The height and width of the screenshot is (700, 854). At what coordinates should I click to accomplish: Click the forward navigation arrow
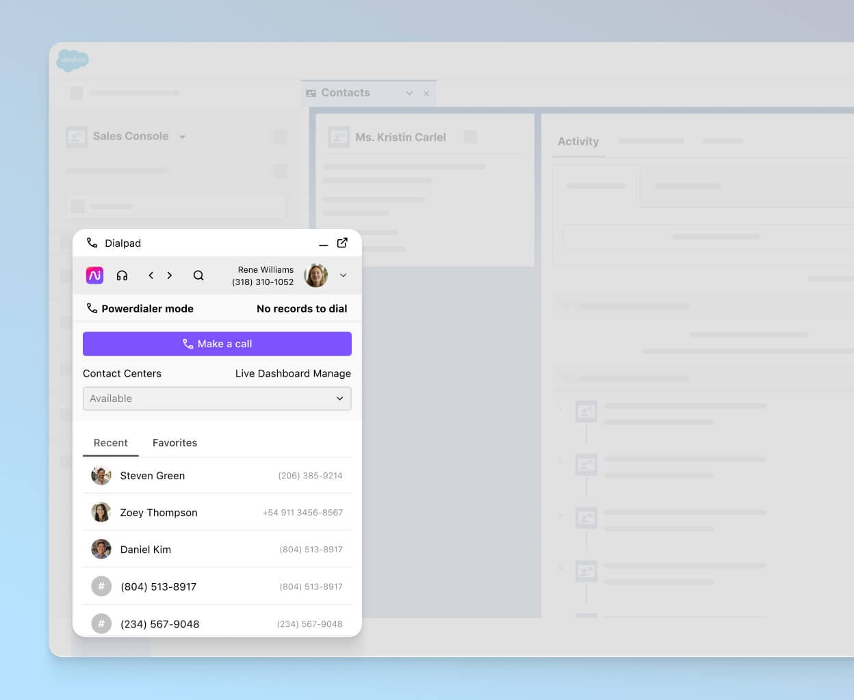pyautogui.click(x=170, y=275)
